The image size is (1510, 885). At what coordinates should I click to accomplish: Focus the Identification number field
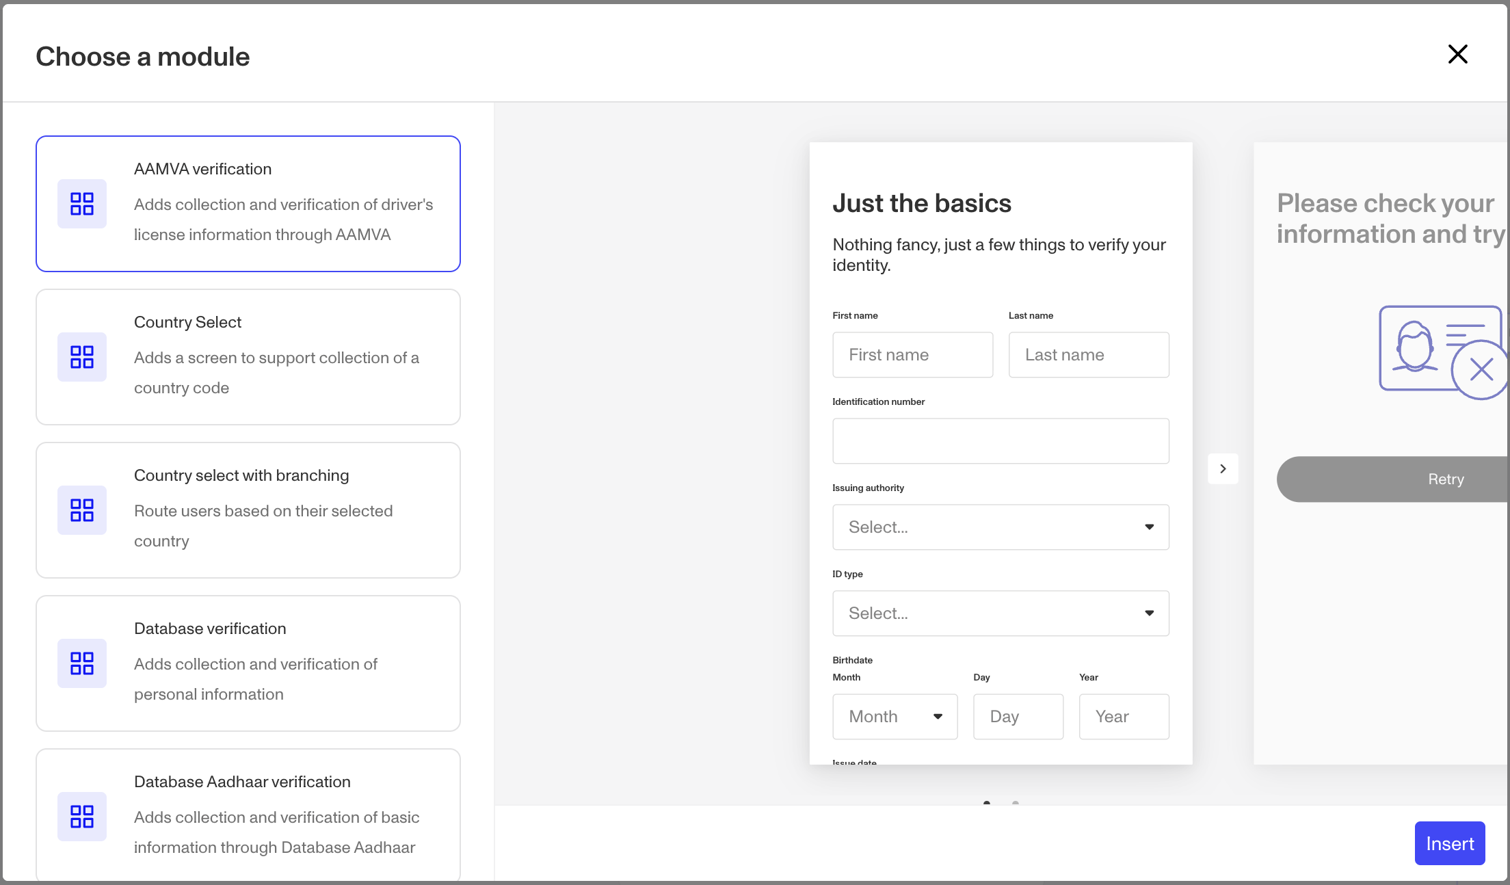tap(1001, 441)
